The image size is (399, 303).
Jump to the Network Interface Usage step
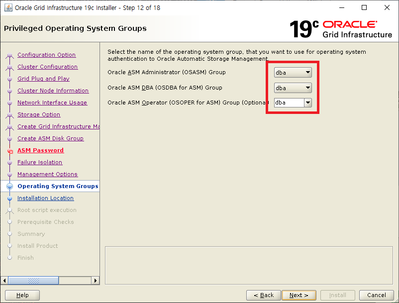coord(52,102)
